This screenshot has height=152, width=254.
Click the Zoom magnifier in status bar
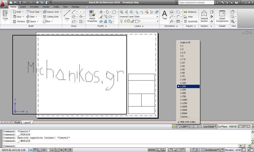[x=174, y=150]
